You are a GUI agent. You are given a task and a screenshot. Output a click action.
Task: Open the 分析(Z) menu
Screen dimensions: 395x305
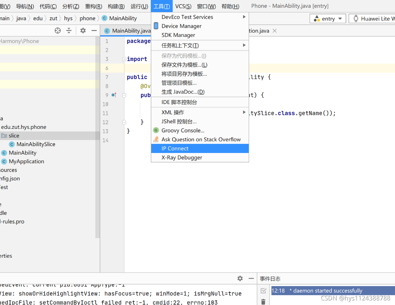tap(71, 6)
